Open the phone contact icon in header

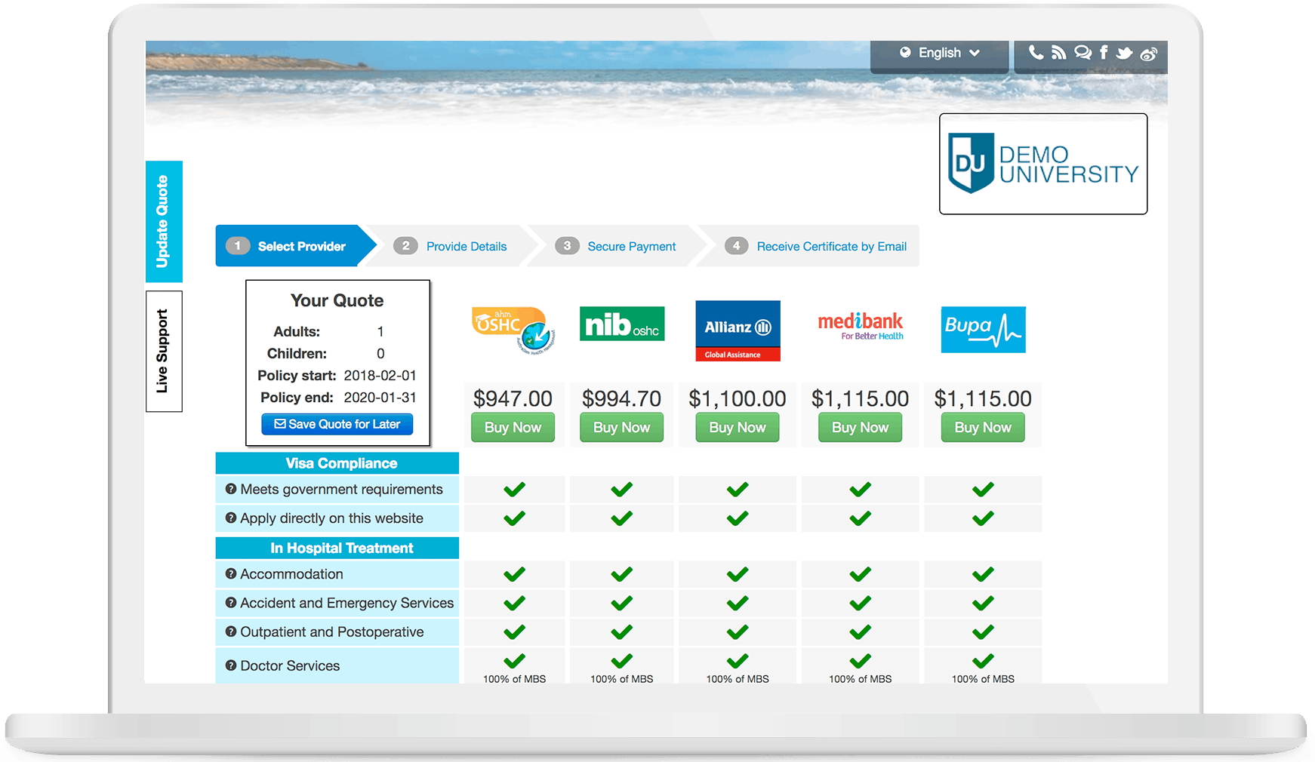(1036, 53)
